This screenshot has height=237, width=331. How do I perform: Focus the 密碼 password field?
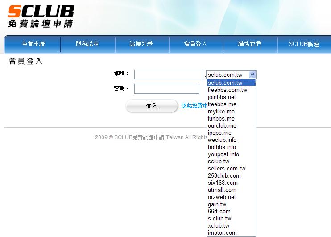[x=166, y=89]
